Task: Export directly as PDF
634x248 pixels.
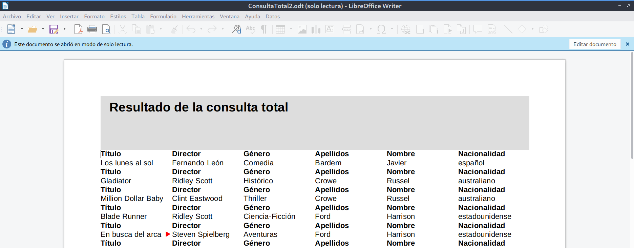Action: pos(78,29)
